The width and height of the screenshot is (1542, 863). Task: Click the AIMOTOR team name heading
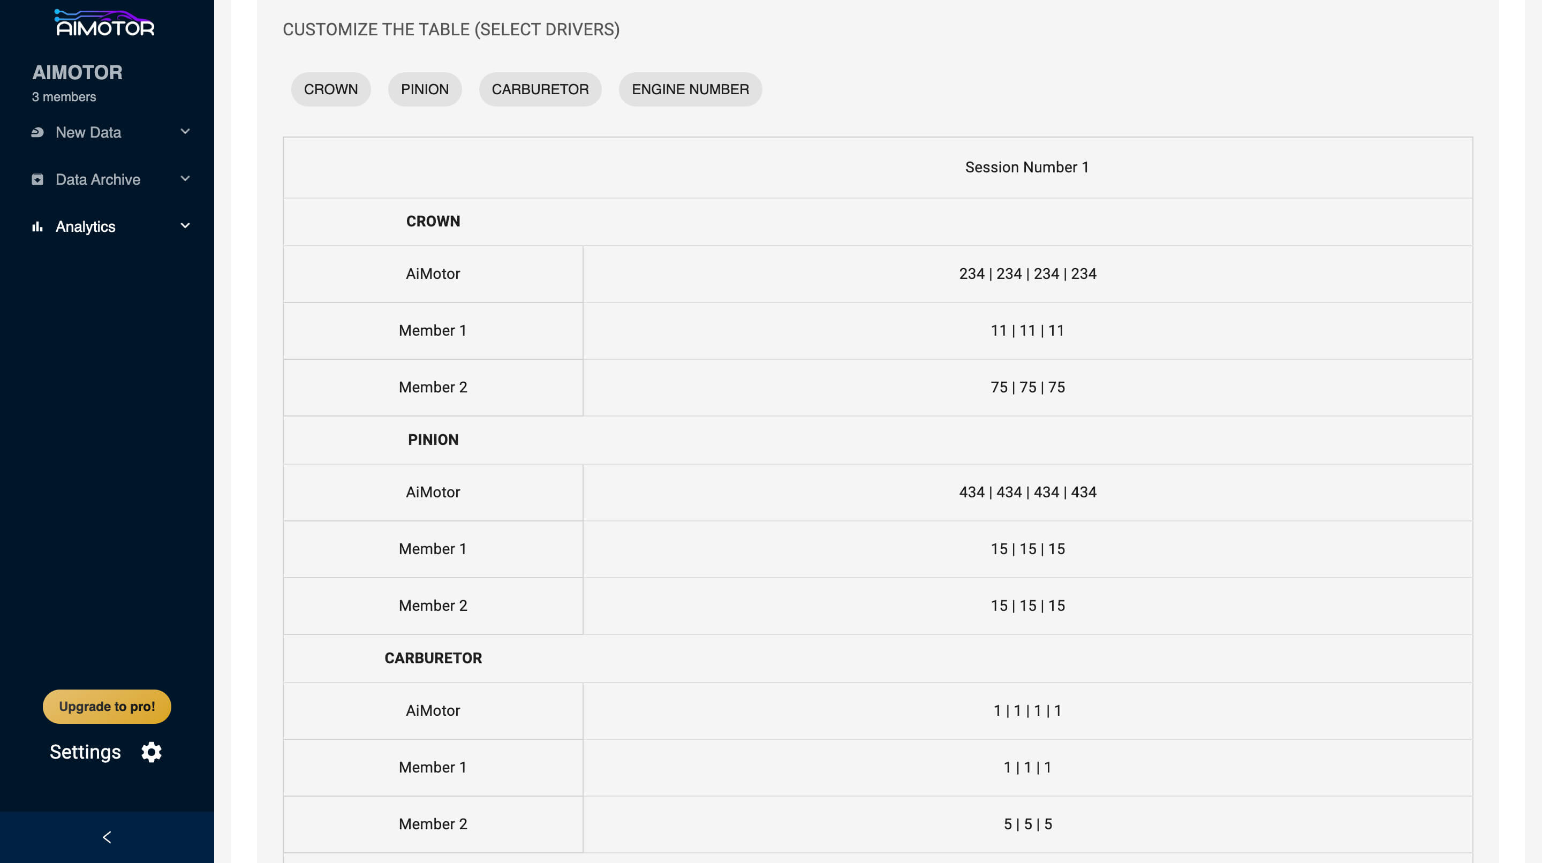click(77, 72)
